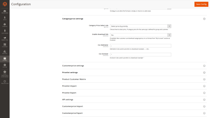Expand the Pricelist Import section
The height and width of the screenshot is (118, 210).
204,86
